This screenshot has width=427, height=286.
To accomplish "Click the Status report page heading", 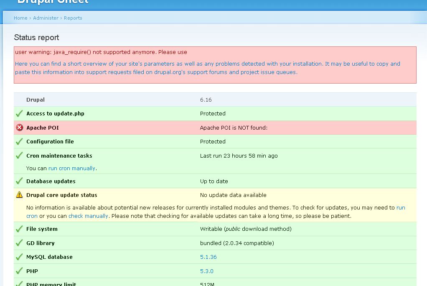I will [x=36, y=38].
